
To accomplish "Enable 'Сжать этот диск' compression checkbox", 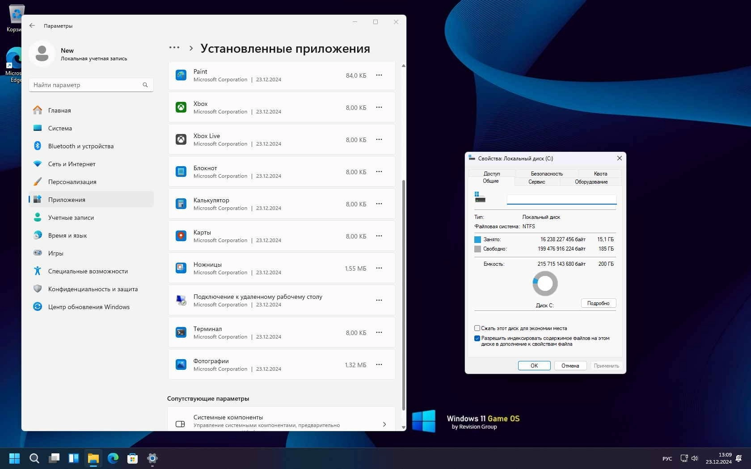I will point(477,328).
